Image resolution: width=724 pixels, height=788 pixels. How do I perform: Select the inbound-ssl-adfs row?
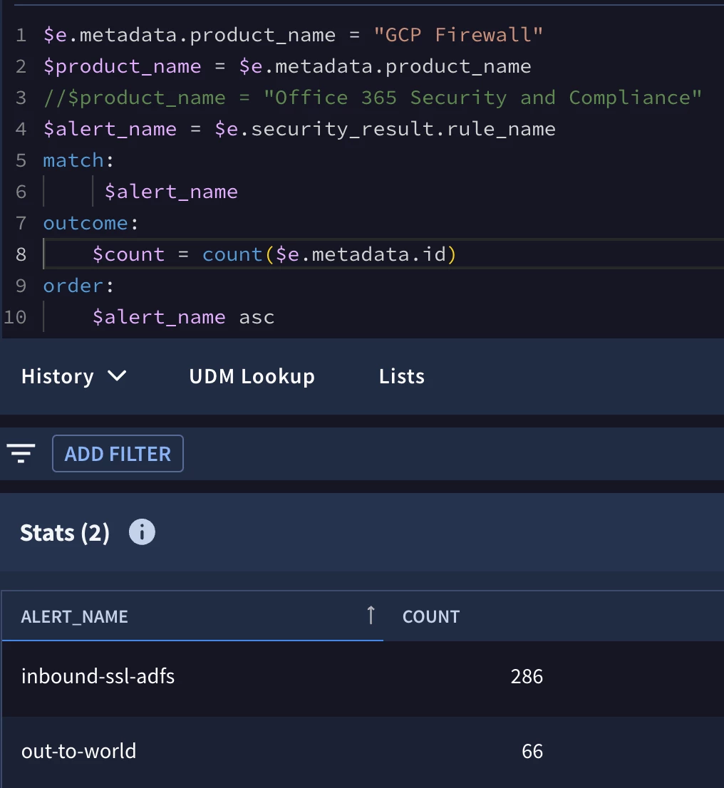pos(362,676)
